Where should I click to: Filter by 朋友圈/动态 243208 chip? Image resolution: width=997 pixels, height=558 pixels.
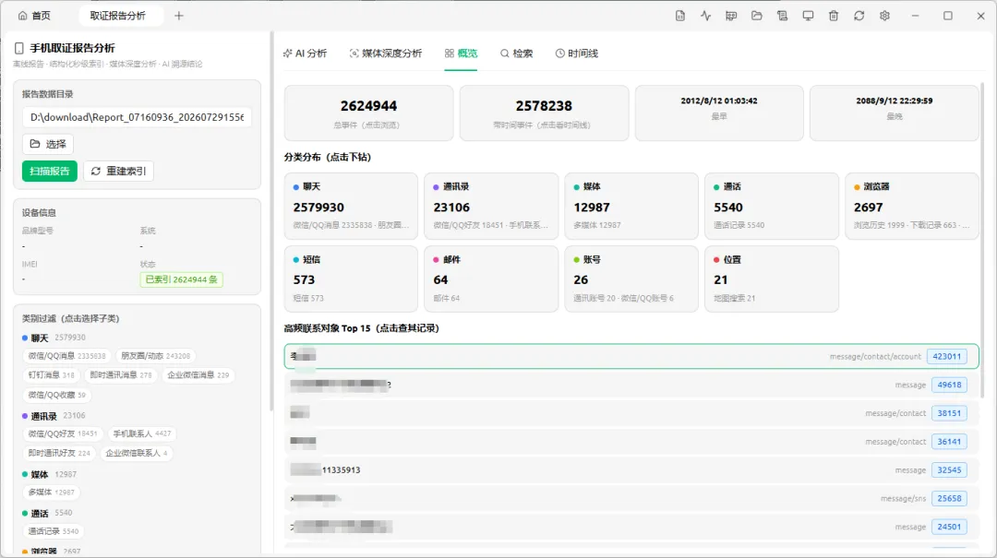tap(156, 356)
